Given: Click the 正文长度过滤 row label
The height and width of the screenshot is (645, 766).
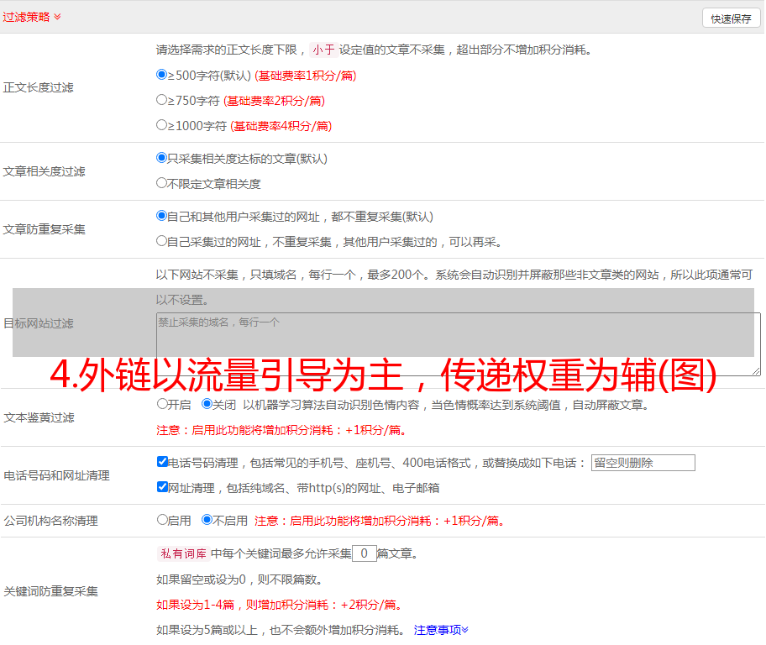Looking at the screenshot, I should pyautogui.click(x=38, y=87).
